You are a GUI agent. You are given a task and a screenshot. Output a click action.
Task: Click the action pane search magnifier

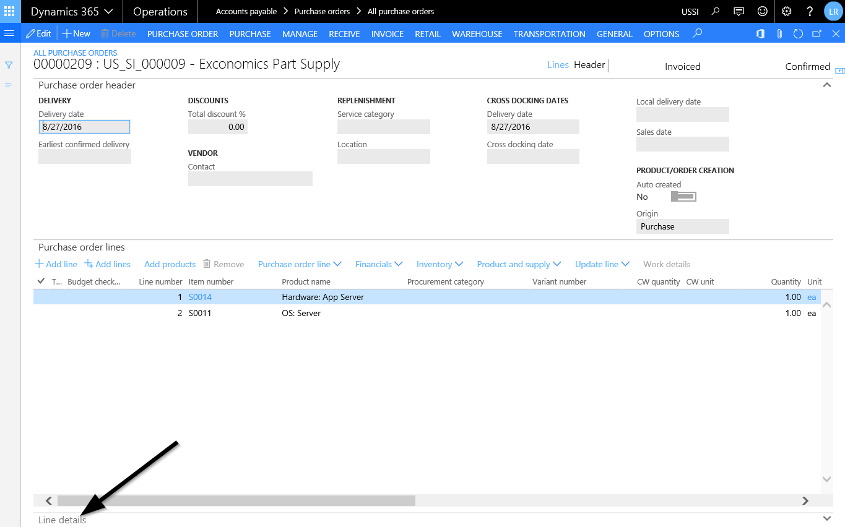698,33
